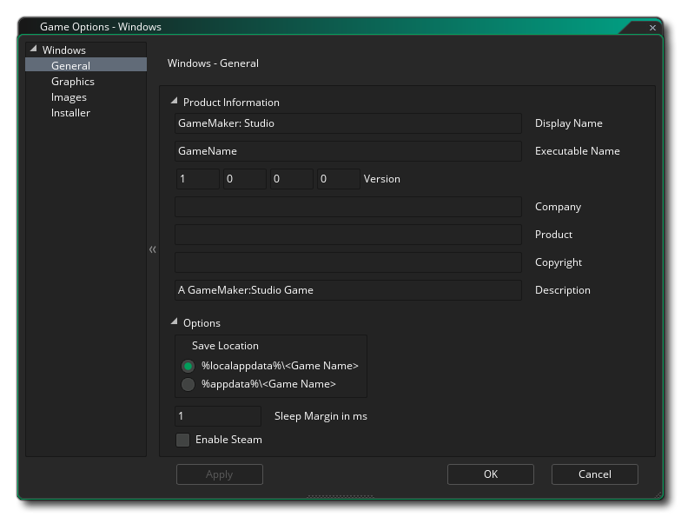Collapse the Product Information section
Viewport: 681px width, 517px height.
point(175,102)
